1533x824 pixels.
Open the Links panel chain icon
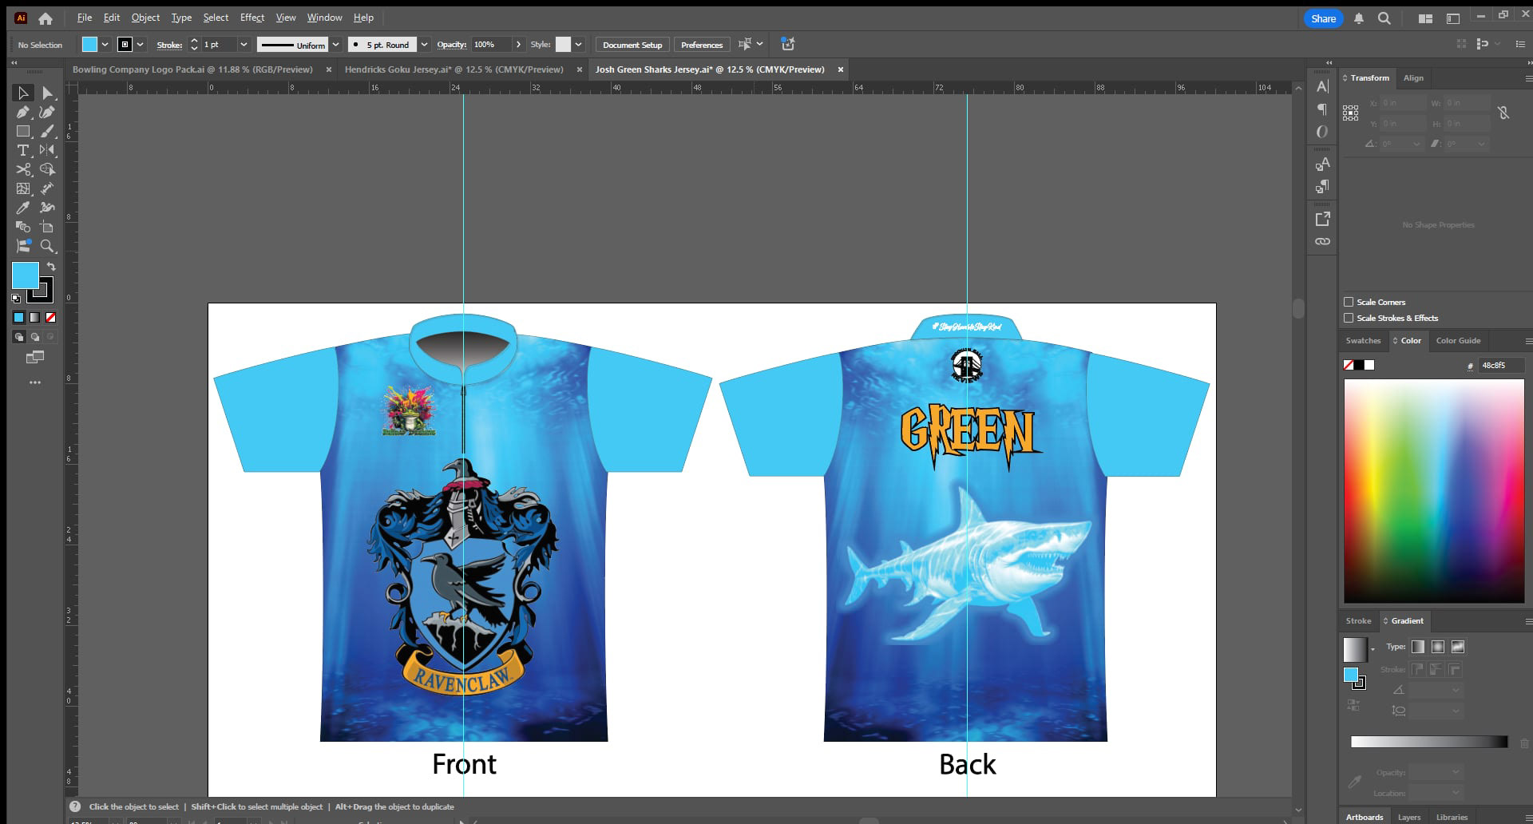[1322, 241]
